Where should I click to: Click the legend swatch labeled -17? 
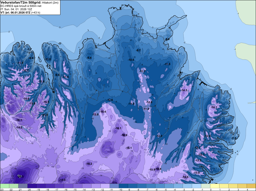(x=59, y=186)
